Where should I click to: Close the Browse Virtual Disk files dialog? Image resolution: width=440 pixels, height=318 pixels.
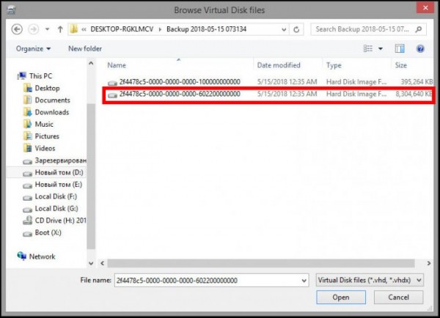[x=425, y=8]
